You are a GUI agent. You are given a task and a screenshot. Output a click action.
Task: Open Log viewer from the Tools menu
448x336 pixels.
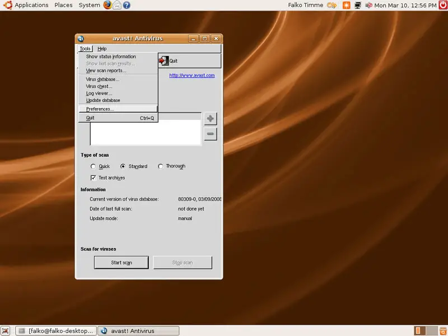[118, 94]
